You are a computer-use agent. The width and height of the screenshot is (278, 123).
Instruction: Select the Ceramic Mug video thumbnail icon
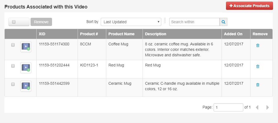tap(26, 86)
